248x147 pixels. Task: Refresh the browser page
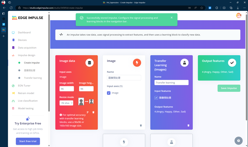(x=11, y=8)
